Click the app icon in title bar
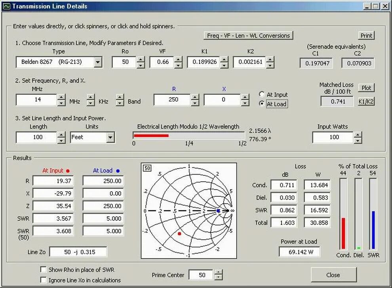392x288 pixels. [7, 6]
